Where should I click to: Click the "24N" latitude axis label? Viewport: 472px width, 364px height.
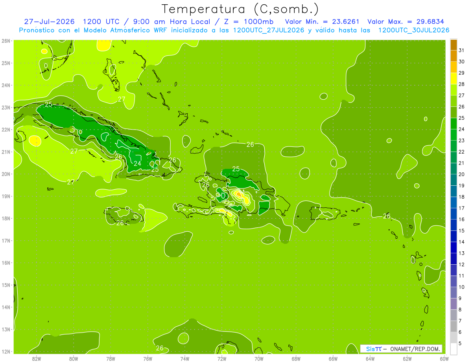pyautogui.click(x=6, y=85)
